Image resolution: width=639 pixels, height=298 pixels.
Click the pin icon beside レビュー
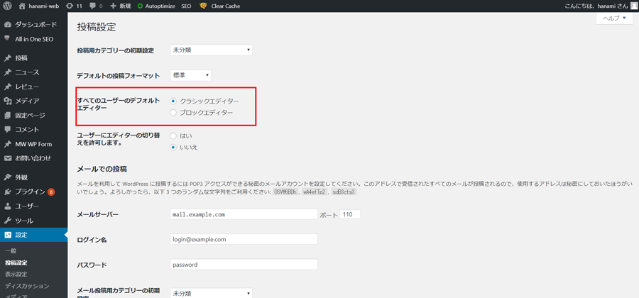pyautogui.click(x=7, y=87)
